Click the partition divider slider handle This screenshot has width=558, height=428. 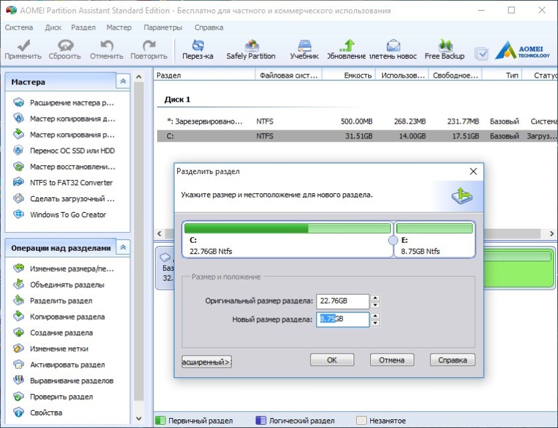pyautogui.click(x=393, y=240)
